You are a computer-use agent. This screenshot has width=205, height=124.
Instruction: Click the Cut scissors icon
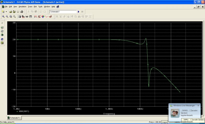pyautogui.click(x=28, y=12)
